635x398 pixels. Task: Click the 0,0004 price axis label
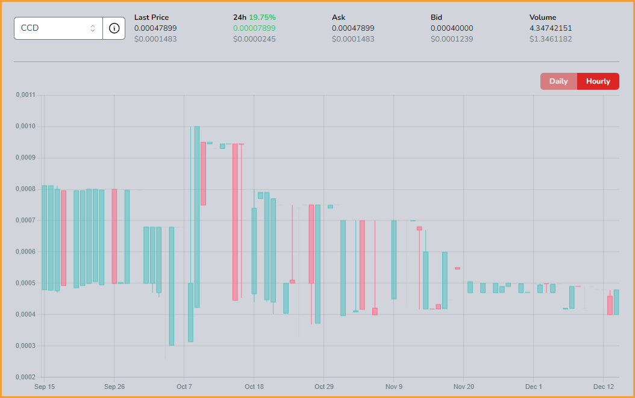[x=25, y=314]
